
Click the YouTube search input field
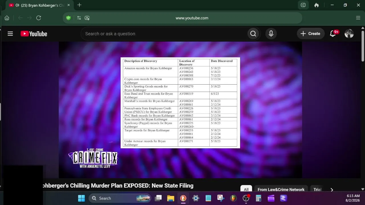click(x=164, y=34)
